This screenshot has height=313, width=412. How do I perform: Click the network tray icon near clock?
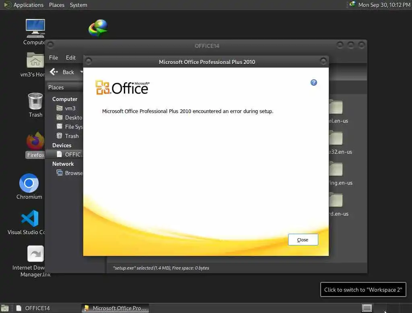352,4
